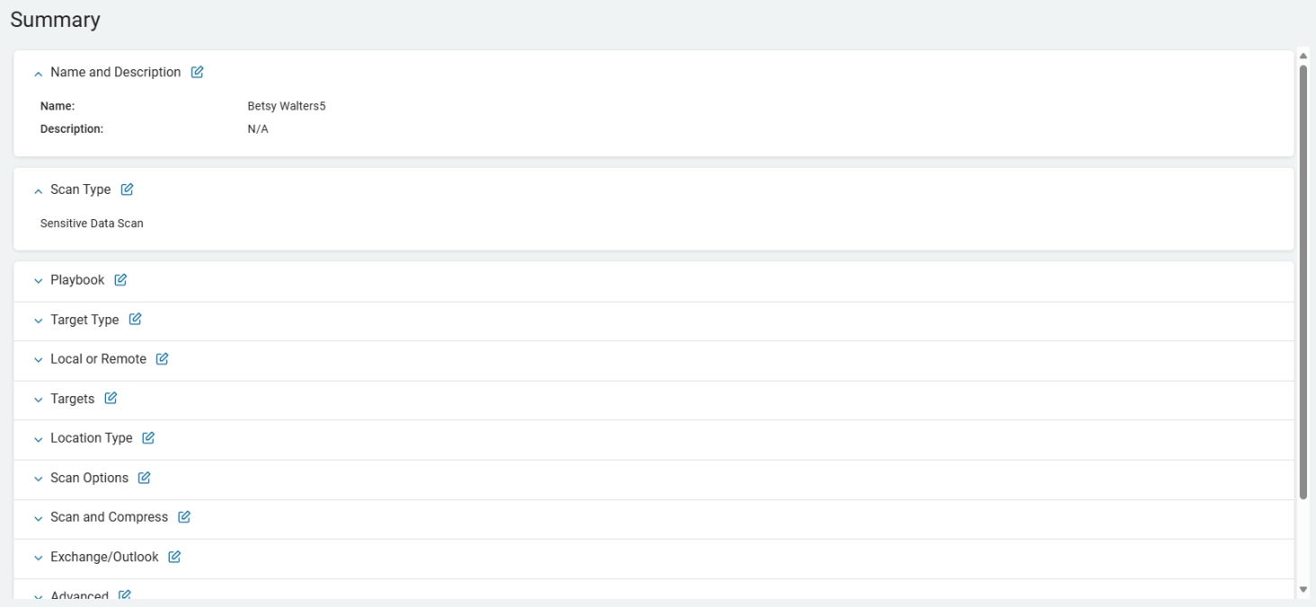The width and height of the screenshot is (1316, 607).
Task: Edit the Target Type section
Action: coord(135,320)
